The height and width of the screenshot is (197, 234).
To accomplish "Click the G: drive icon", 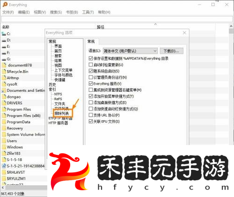I will [4, 59].
